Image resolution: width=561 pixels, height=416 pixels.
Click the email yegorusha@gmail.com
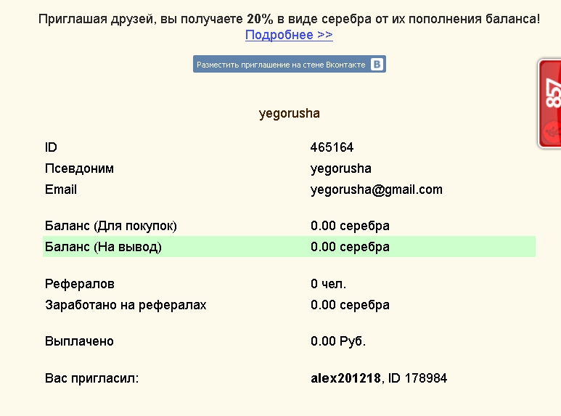pos(377,189)
